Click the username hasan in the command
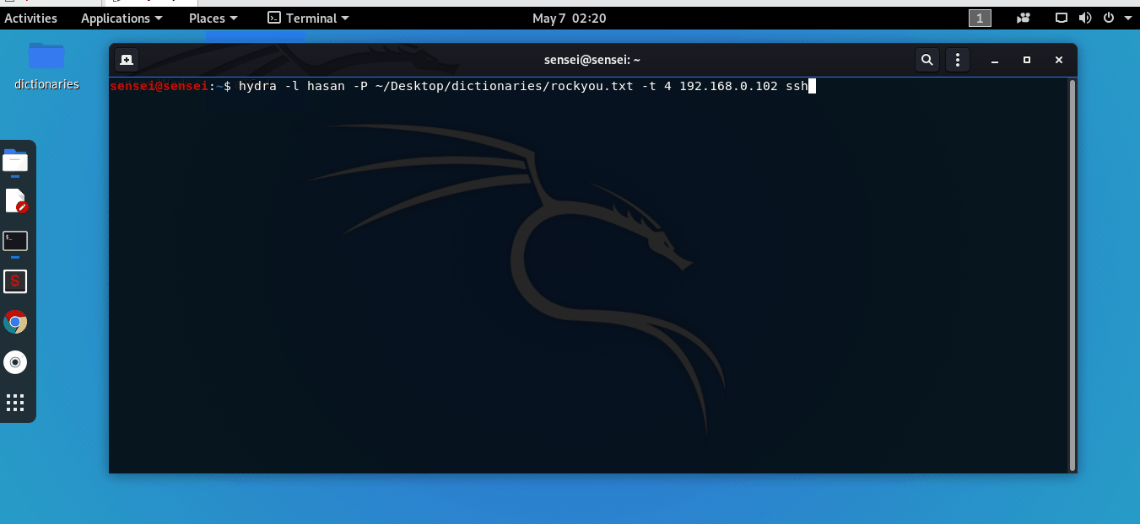Viewport: 1140px width, 524px height. click(325, 86)
